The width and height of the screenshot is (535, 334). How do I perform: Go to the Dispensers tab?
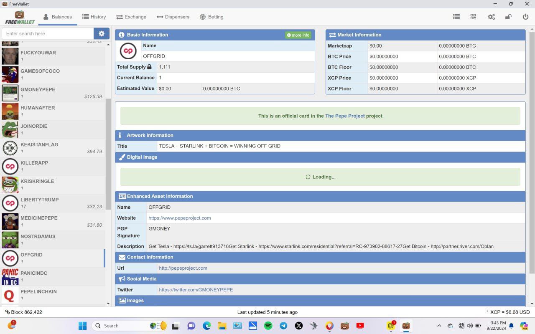(173, 17)
